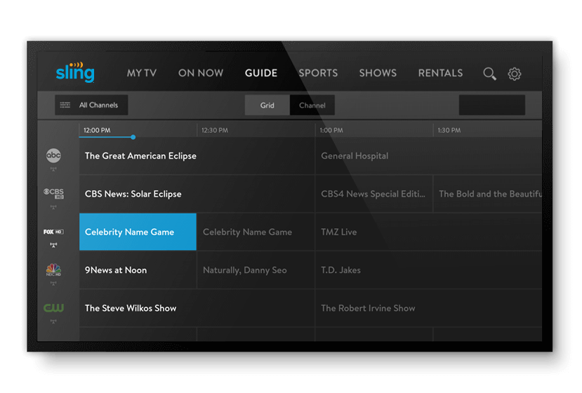
Task: Select T.D. Jakes program
Action: click(x=429, y=270)
